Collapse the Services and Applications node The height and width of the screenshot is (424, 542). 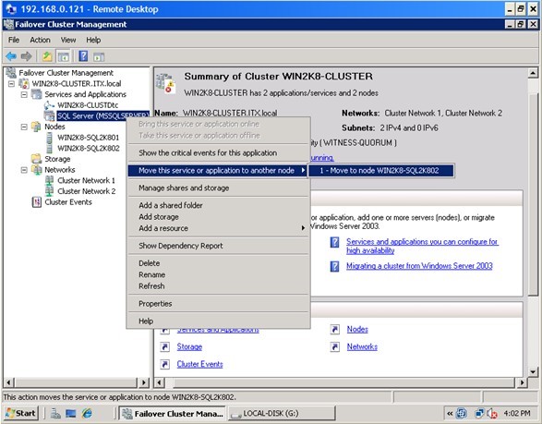click(24, 94)
